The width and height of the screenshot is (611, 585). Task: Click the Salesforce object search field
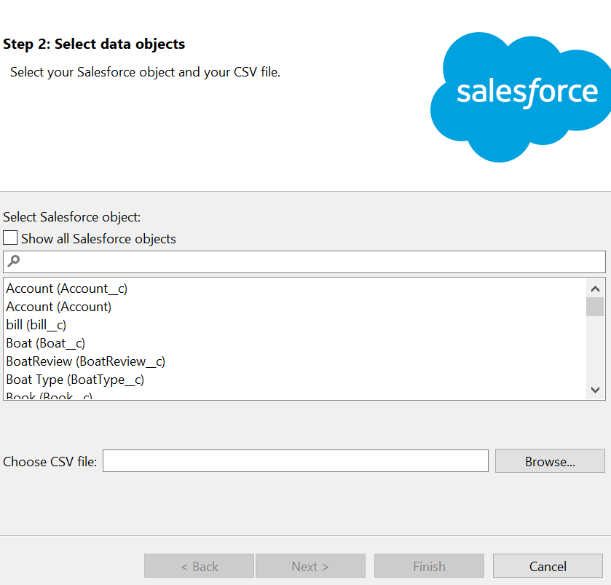click(304, 262)
